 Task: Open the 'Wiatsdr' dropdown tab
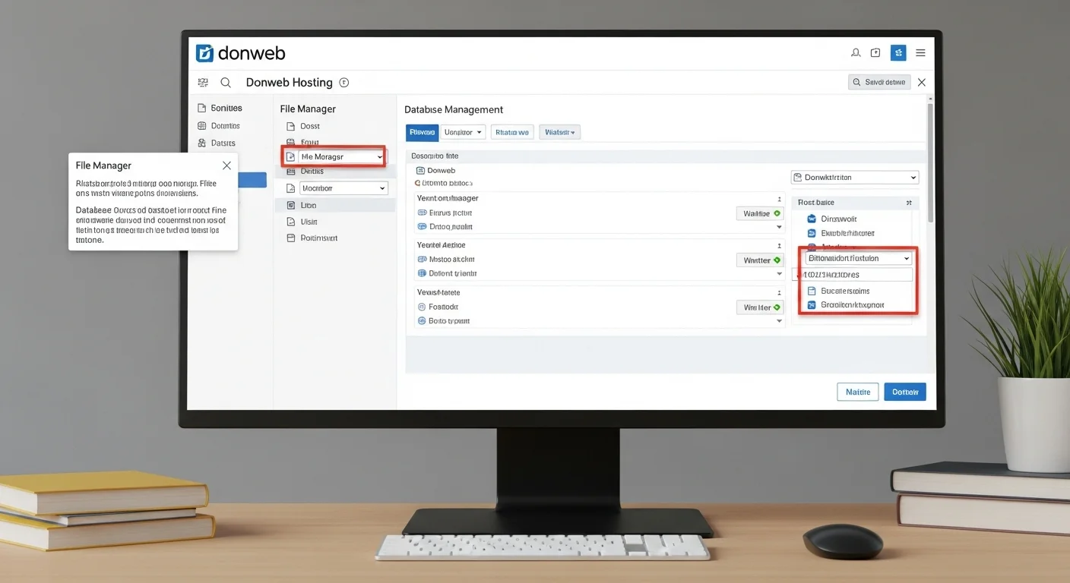[560, 132]
